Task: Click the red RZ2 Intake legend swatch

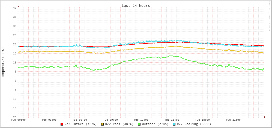Action: (x=62, y=124)
